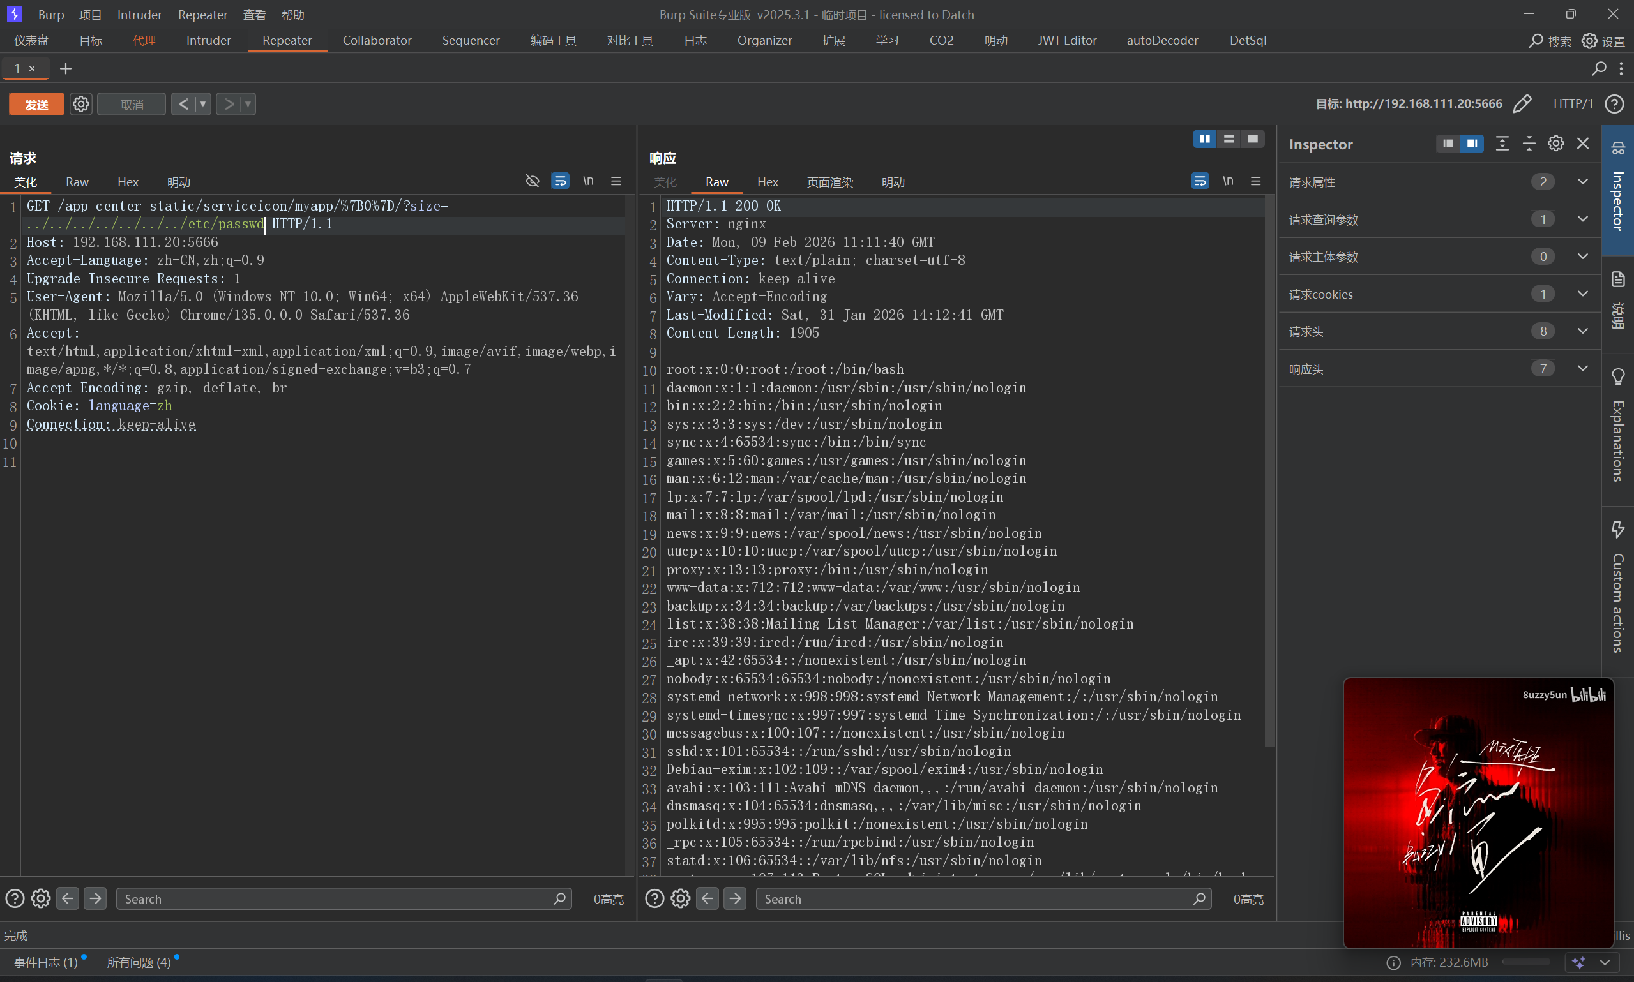The height and width of the screenshot is (982, 1634).
Task: Click the Inspector settings gear icon
Action: point(1555,144)
